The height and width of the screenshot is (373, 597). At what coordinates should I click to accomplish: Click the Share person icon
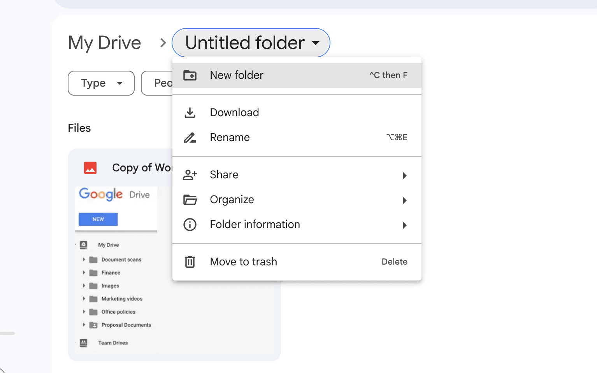click(x=190, y=175)
